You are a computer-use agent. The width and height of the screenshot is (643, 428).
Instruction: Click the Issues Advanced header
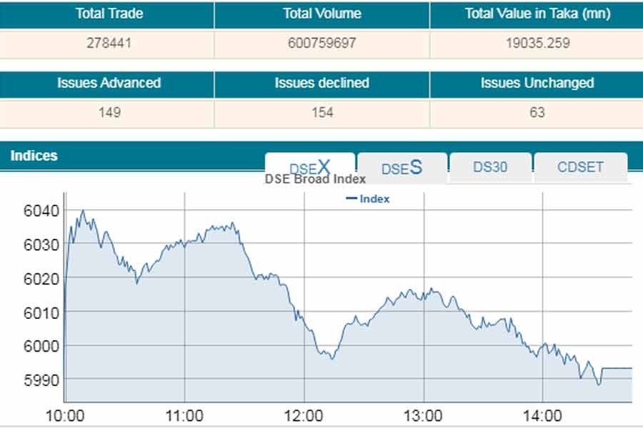coord(109,83)
